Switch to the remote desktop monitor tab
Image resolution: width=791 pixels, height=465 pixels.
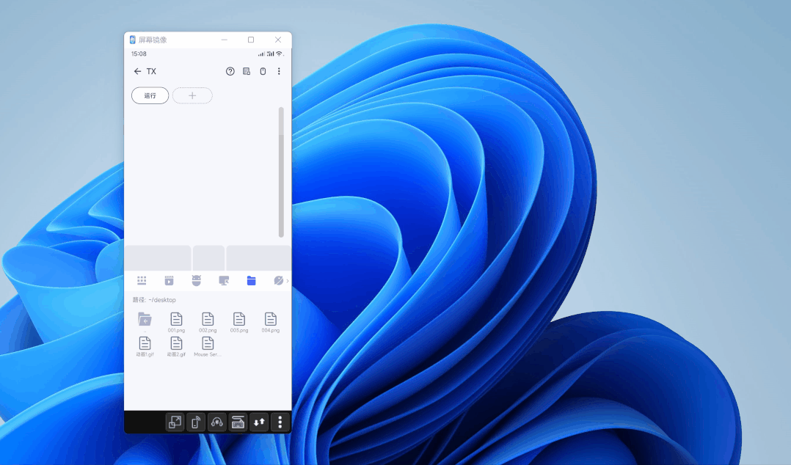point(224,281)
